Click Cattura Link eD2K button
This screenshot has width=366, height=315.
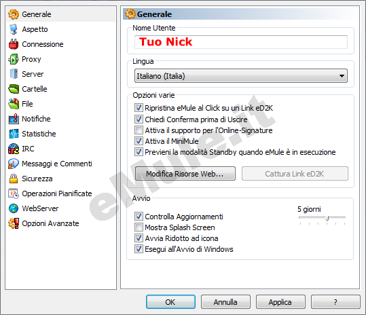[x=295, y=174]
